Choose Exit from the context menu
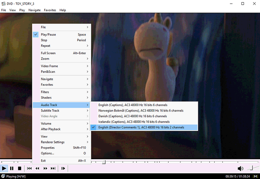Viewport: 260px width, 179px height. click(x=62, y=161)
